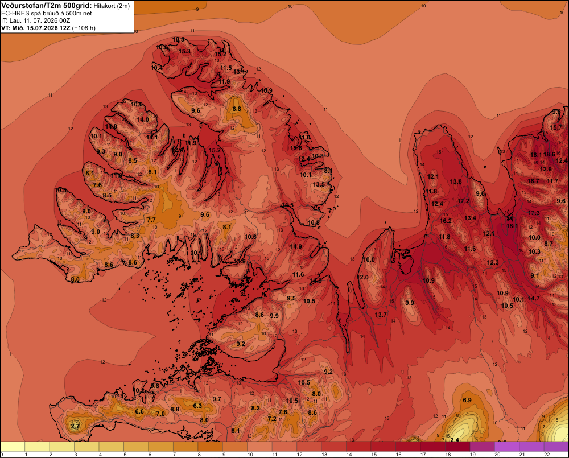
Task: Click the Veðurstofan/T2m 500grid title
Action: click(47, 6)
